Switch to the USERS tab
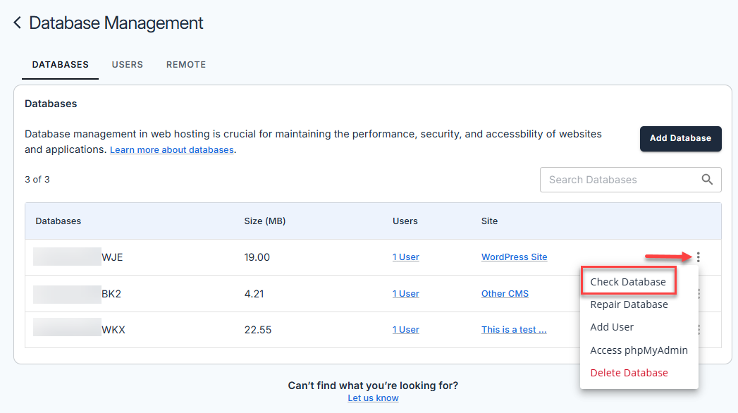 coord(127,64)
